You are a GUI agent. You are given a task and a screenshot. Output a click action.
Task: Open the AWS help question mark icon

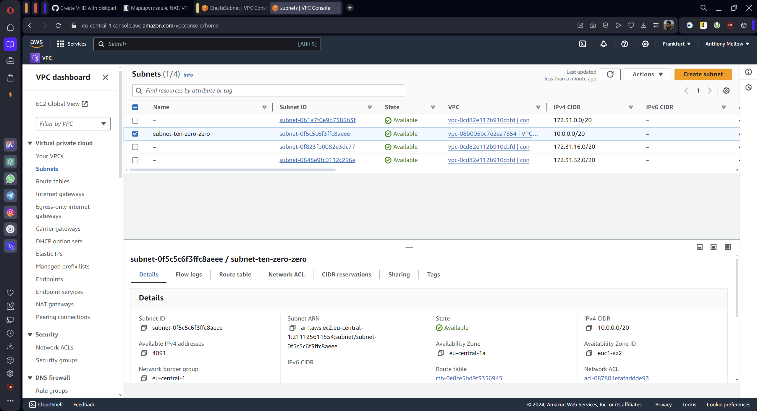(x=625, y=44)
